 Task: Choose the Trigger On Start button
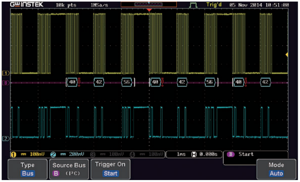coord(111,169)
